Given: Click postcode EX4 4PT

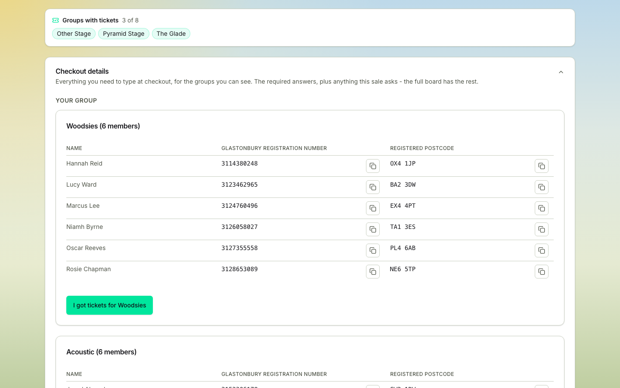Looking at the screenshot, I should tap(403, 206).
